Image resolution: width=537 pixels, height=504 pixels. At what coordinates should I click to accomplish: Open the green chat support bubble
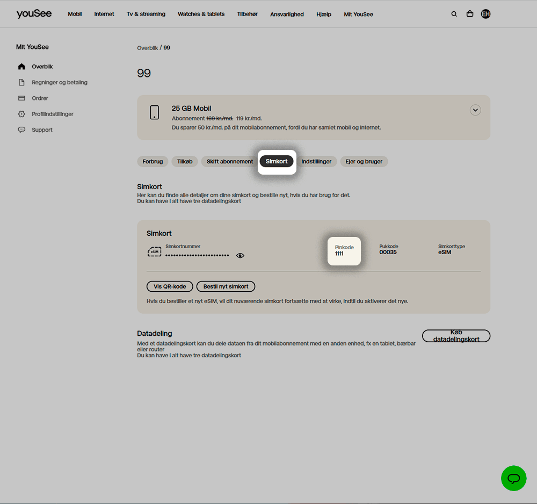pos(513,478)
